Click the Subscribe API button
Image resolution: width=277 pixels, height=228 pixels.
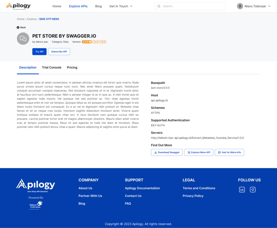click(59, 52)
